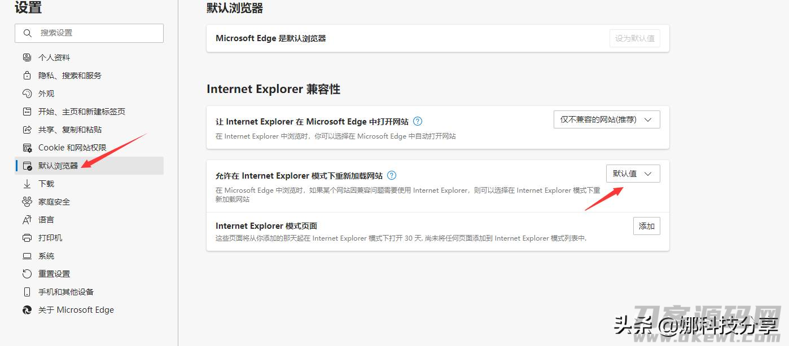This screenshot has width=789, height=346.
Task: Click the 搜索设置 search field
Action: tap(89, 33)
